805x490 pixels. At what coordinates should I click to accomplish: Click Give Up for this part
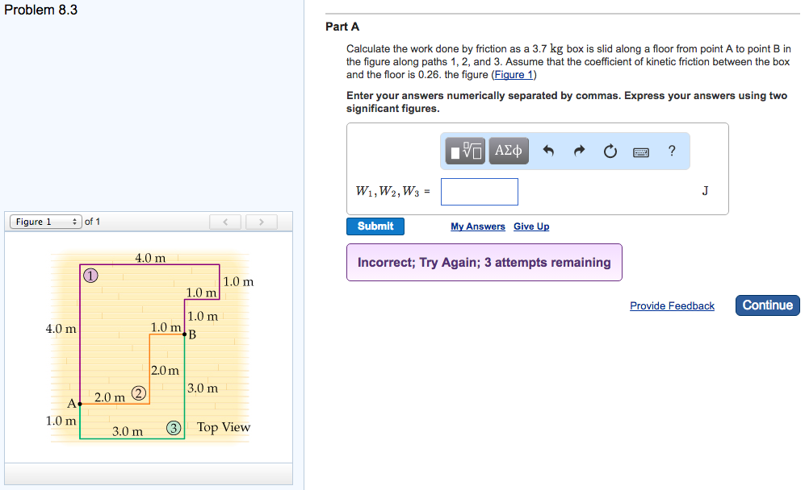coord(530,226)
